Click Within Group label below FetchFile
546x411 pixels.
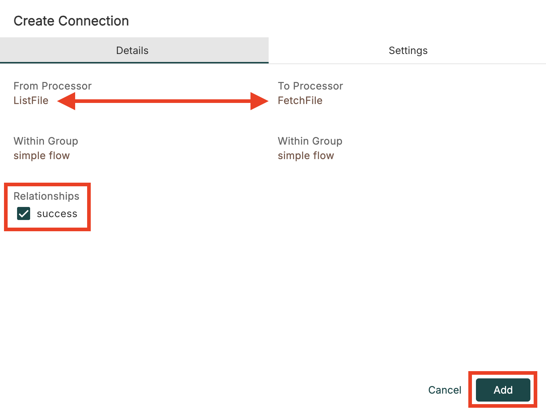pyautogui.click(x=310, y=141)
